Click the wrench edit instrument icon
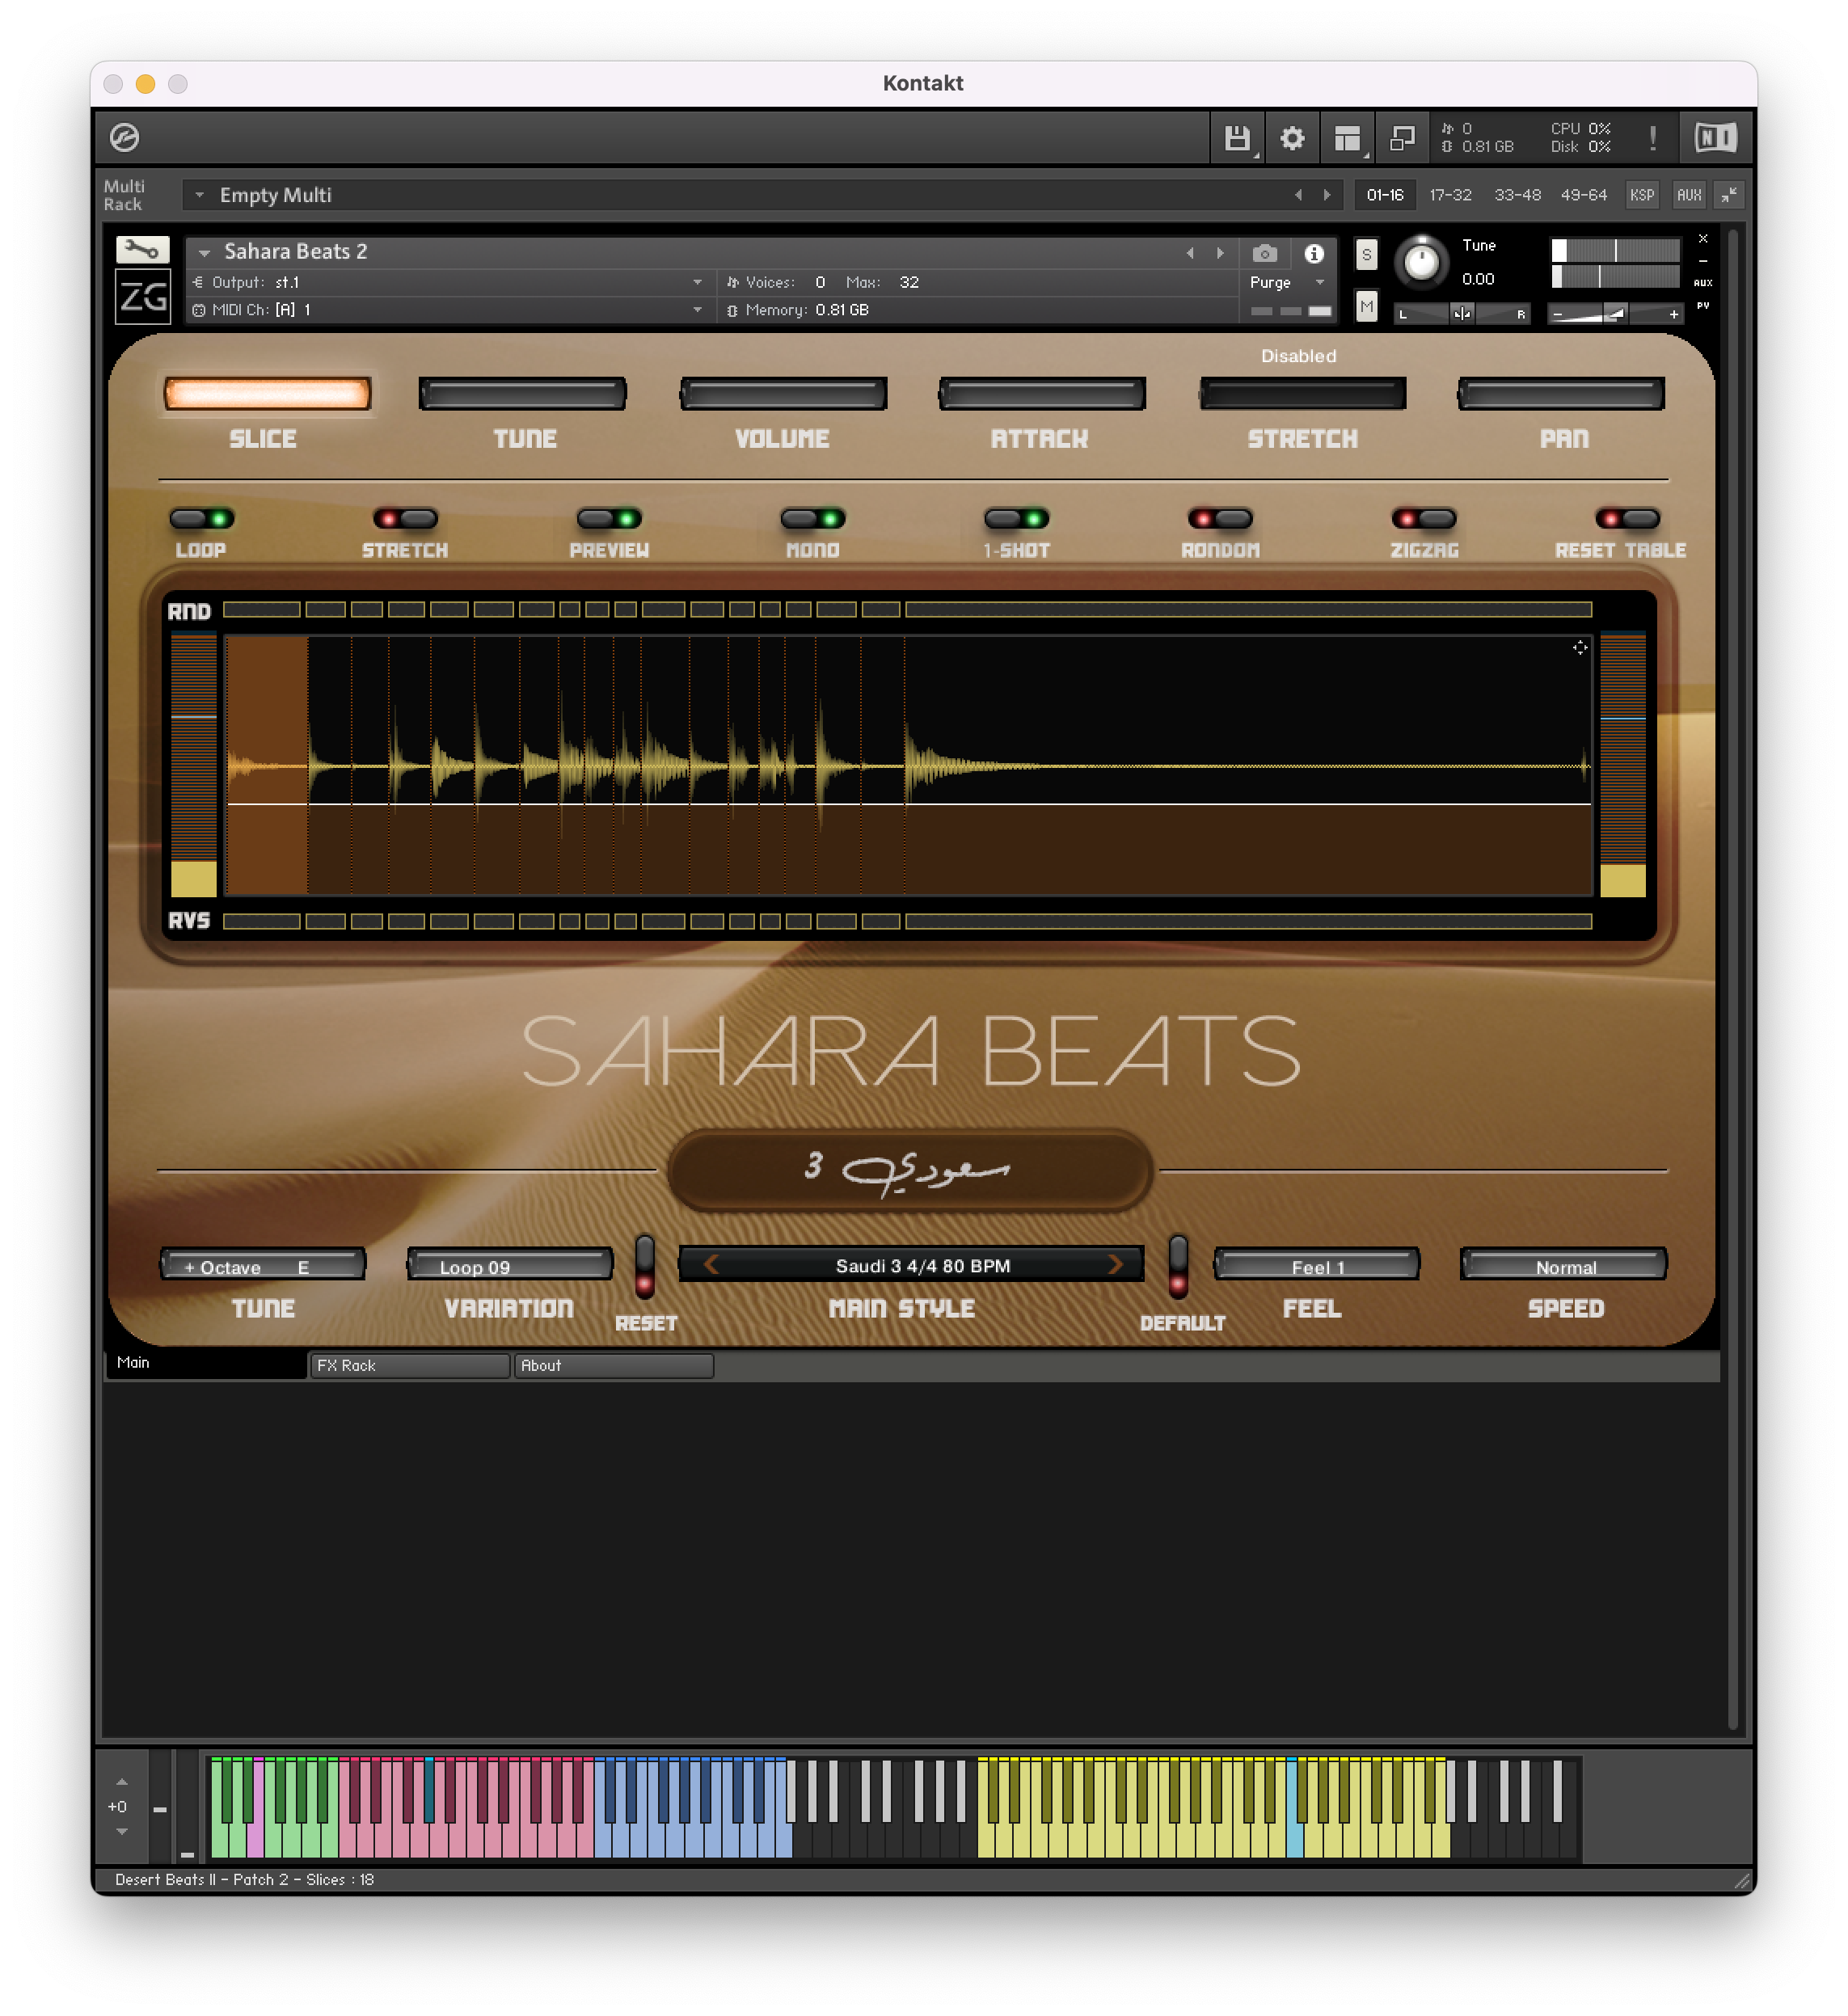The image size is (1848, 2016). point(142,249)
